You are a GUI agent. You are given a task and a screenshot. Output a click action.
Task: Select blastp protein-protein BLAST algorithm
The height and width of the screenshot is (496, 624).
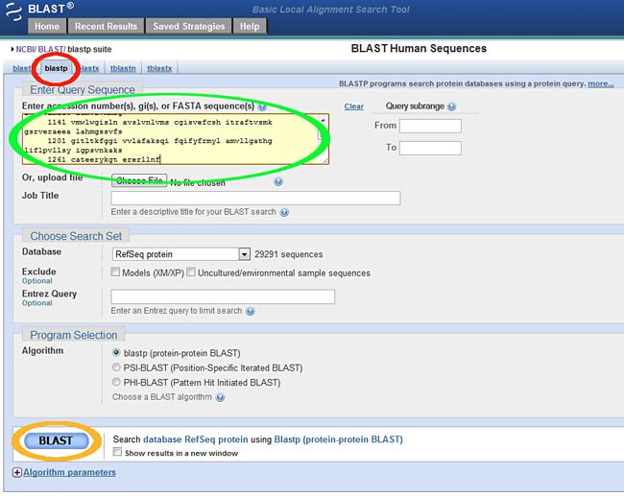coord(116,352)
